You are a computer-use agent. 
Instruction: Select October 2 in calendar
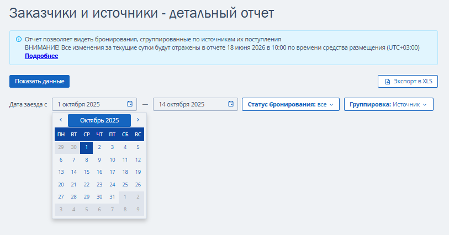click(x=99, y=147)
